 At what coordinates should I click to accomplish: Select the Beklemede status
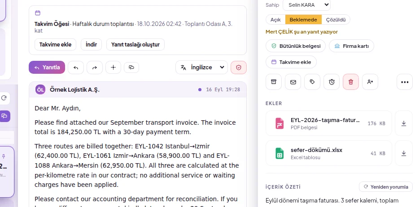click(x=303, y=20)
